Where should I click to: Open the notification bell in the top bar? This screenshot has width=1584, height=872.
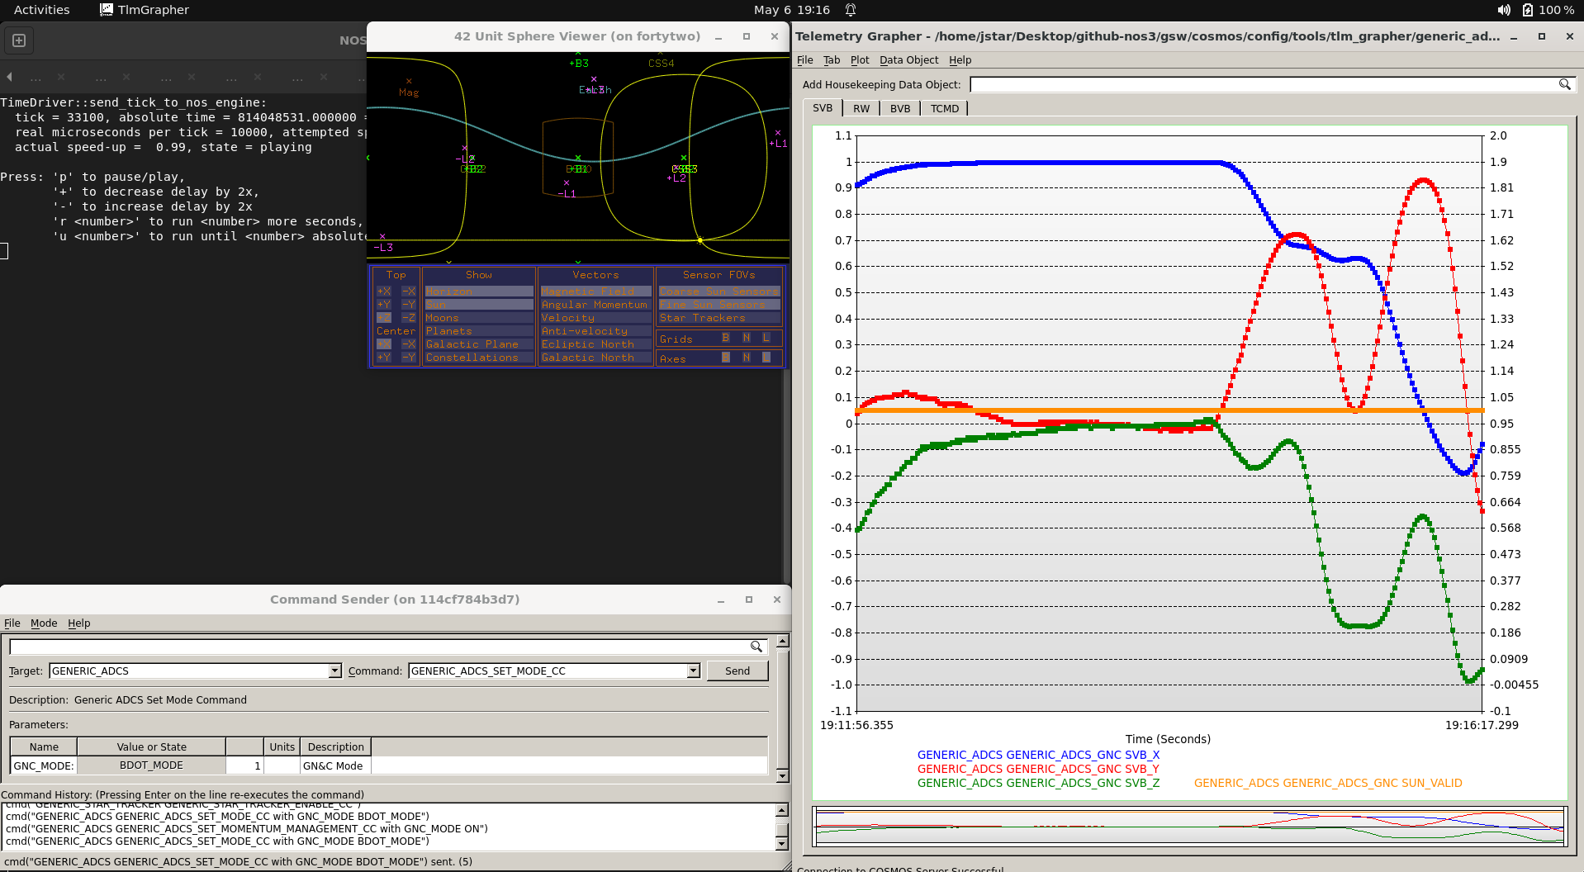tap(851, 10)
